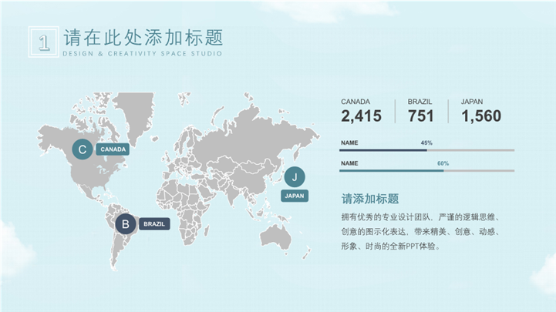Click the 751 statistic number
Screen dimensions: 556x312
point(420,116)
